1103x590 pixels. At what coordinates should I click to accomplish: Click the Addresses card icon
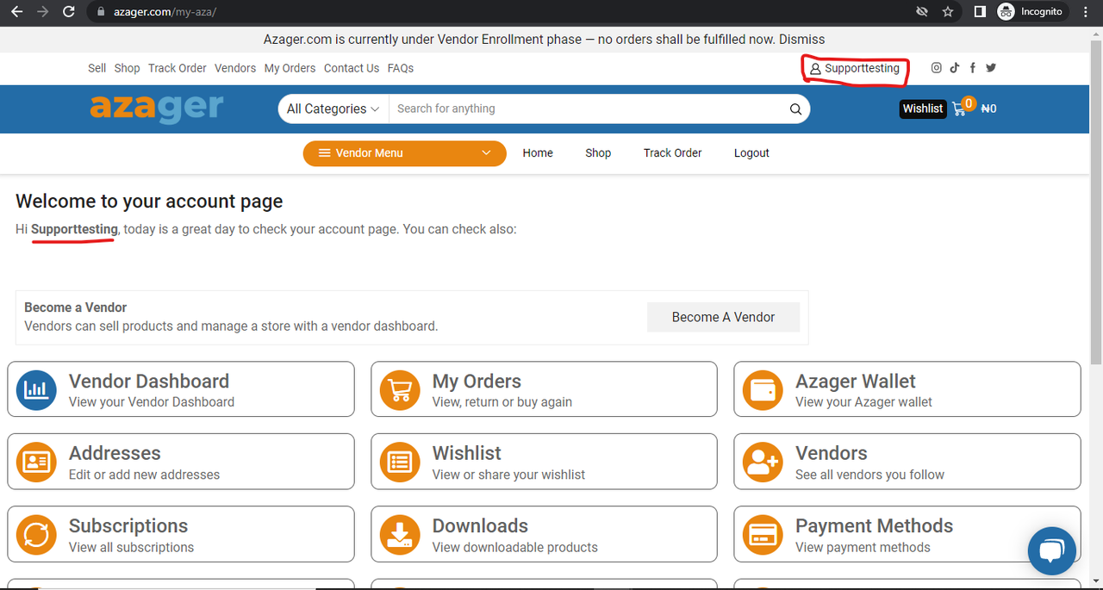[36, 462]
